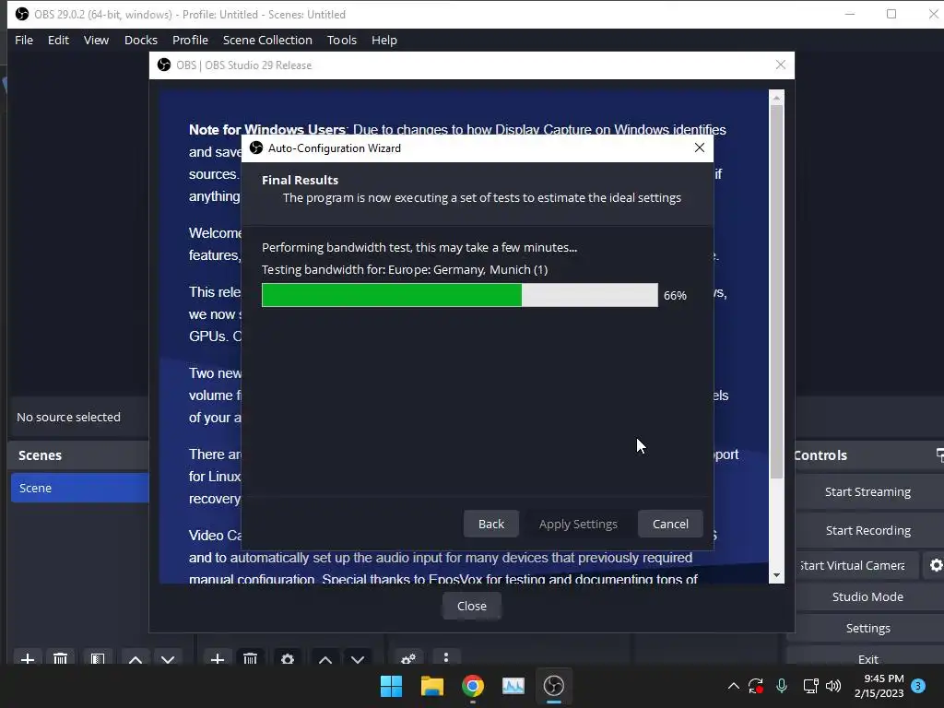Open audio mixer three-dot menu
944x708 pixels.
click(x=446, y=657)
